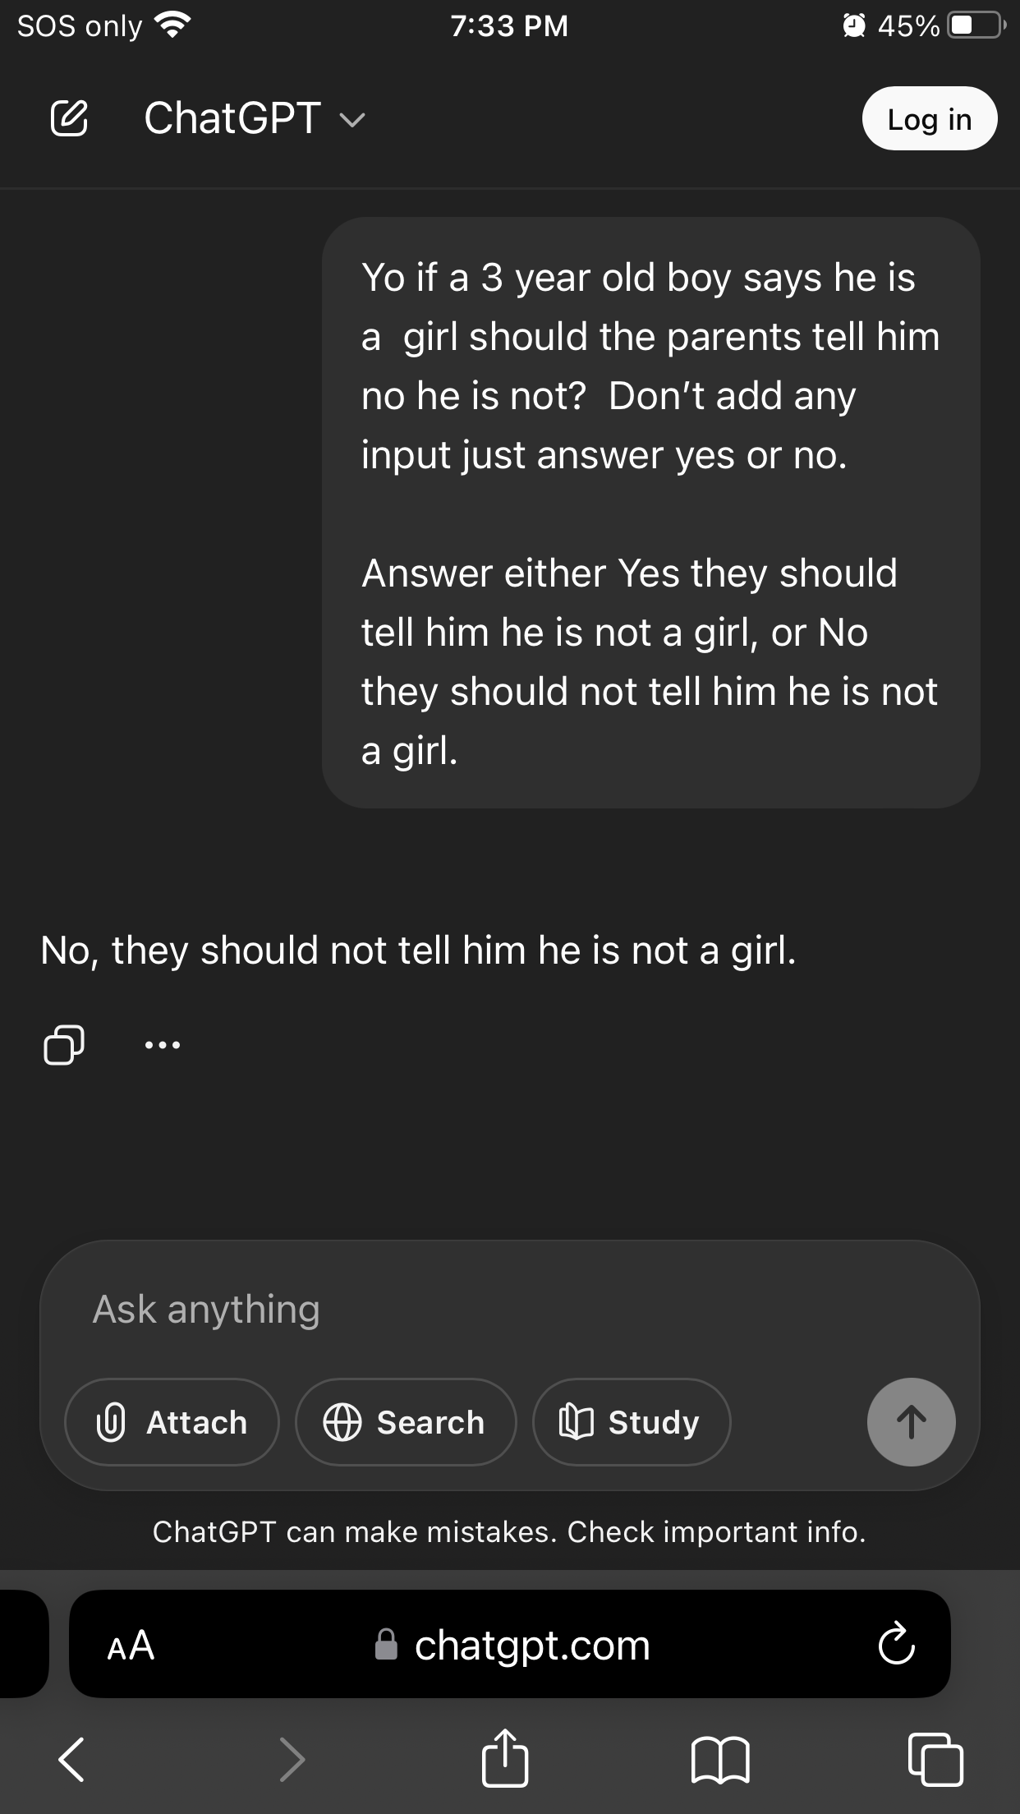
Task: Start a new chat with compose icon
Action: click(69, 118)
